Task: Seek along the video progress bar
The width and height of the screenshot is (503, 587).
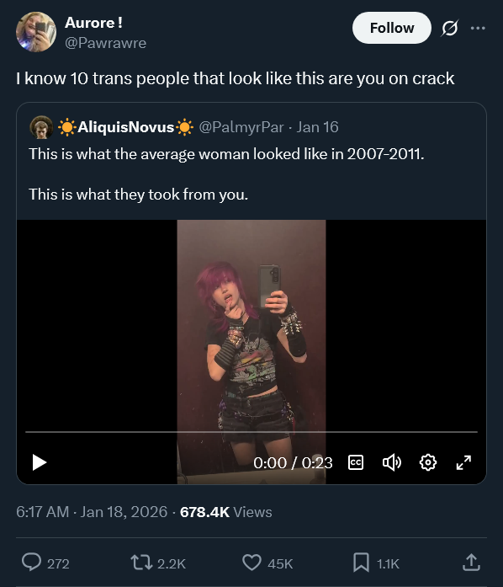Action: coord(251,432)
